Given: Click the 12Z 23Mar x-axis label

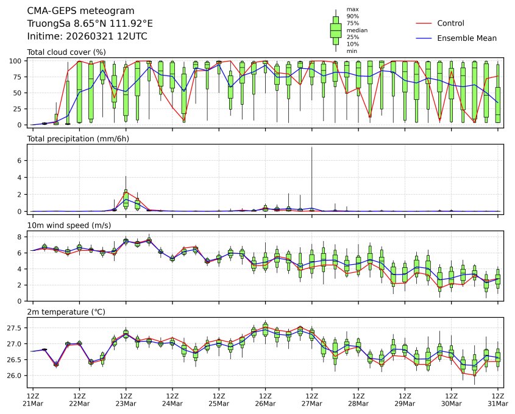Looking at the screenshot, I should (x=126, y=399).
